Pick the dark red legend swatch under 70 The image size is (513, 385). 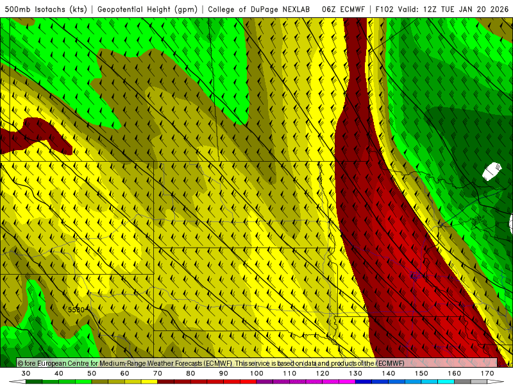tap(166, 382)
